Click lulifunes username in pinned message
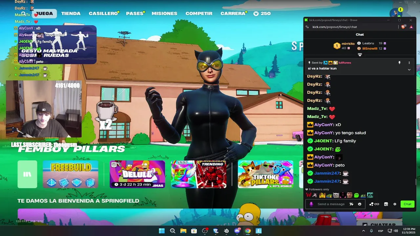 (345, 63)
